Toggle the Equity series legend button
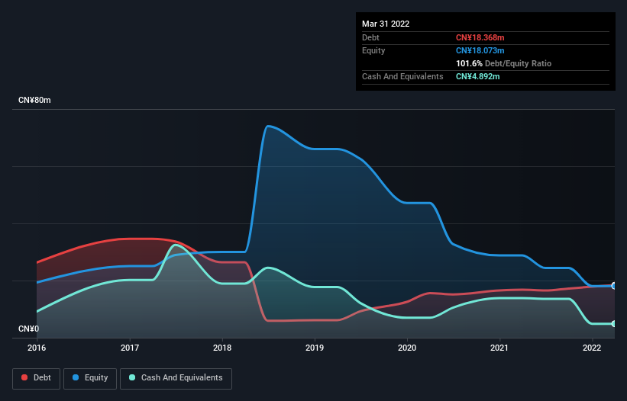Viewport: 627px width, 401px height. coord(90,378)
